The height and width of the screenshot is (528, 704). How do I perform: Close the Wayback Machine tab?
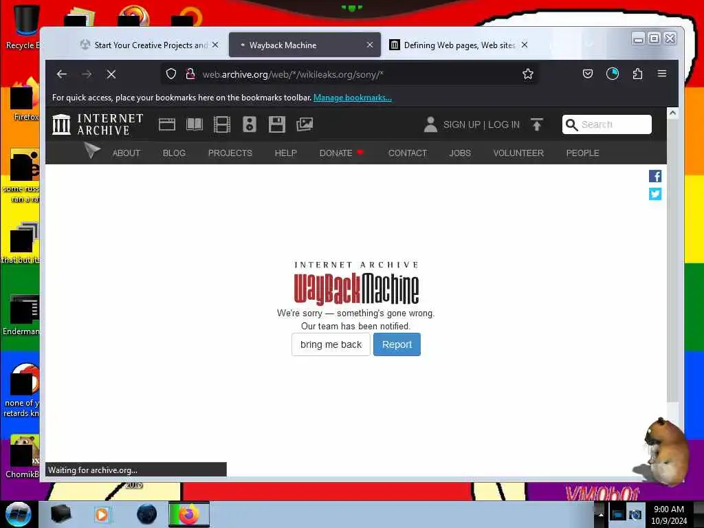(369, 45)
